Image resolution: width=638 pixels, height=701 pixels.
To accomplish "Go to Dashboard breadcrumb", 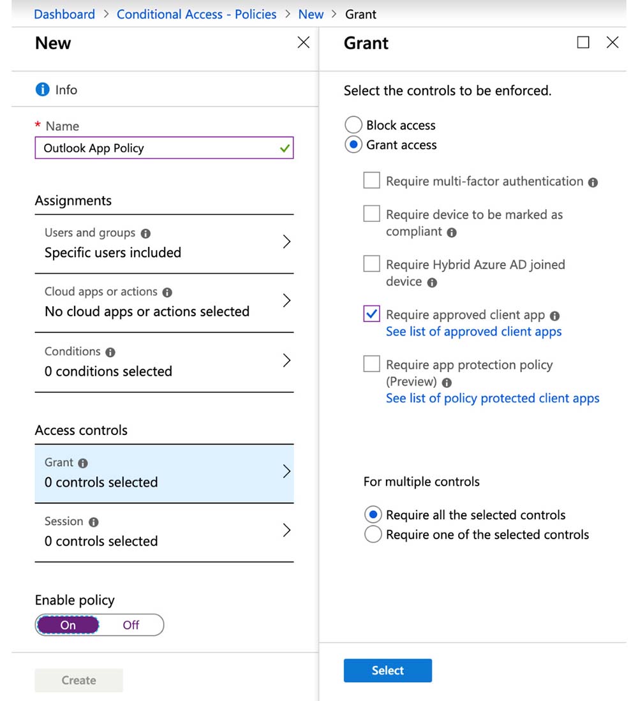I will pos(64,14).
